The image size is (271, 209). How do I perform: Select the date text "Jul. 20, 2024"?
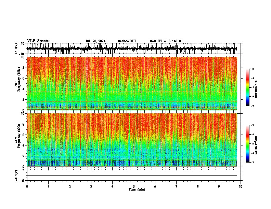[x=95, y=41]
